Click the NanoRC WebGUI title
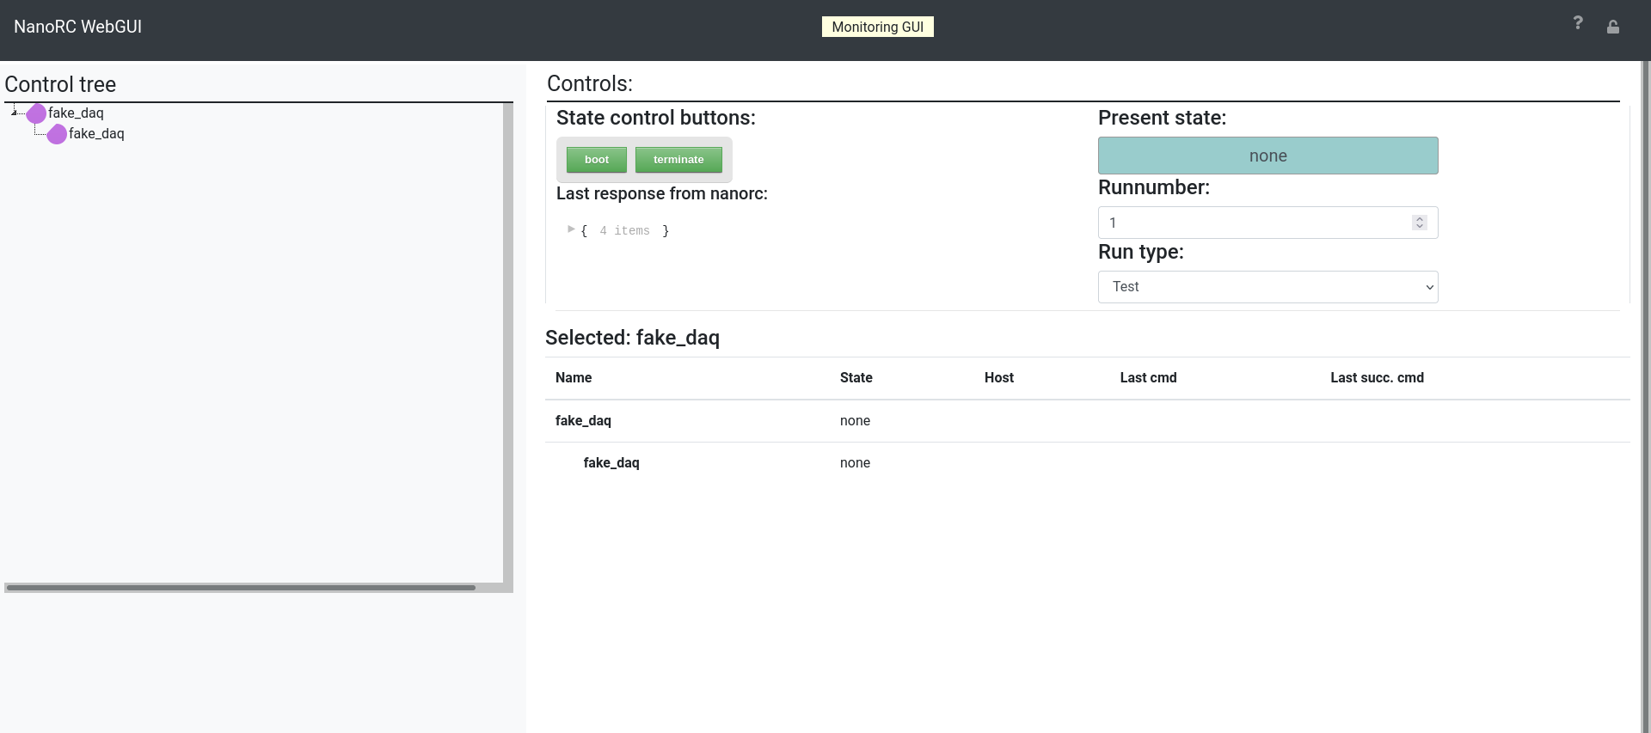 pyautogui.click(x=78, y=27)
